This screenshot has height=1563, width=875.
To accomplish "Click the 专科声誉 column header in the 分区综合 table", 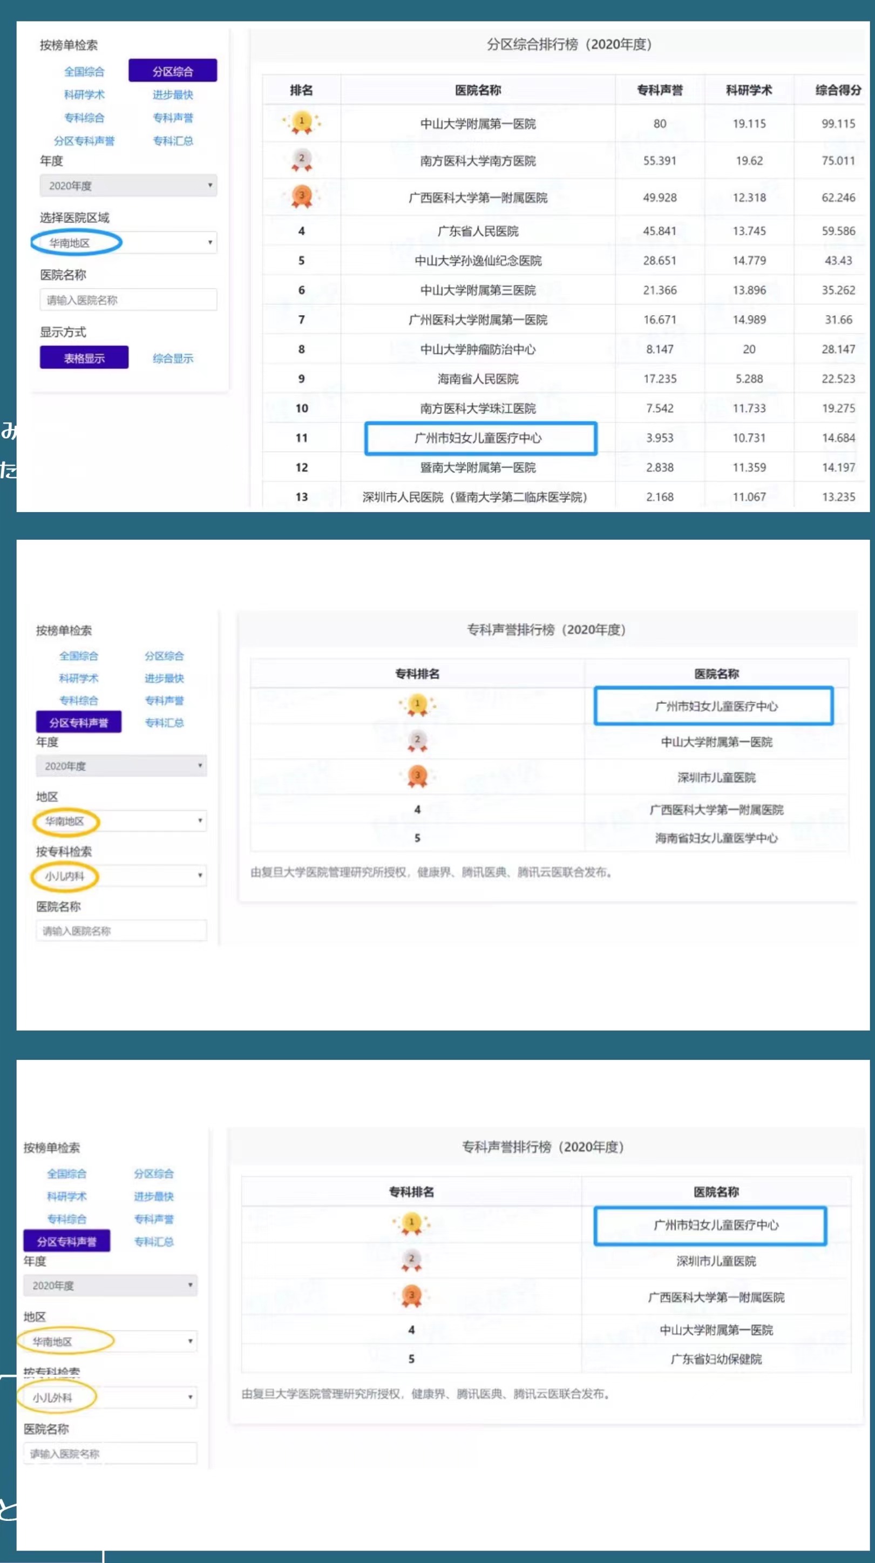I will (660, 90).
